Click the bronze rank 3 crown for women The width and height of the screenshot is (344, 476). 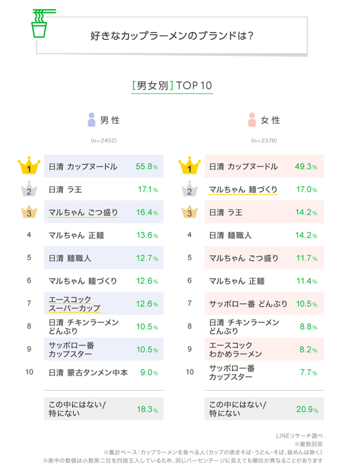tap(189, 212)
